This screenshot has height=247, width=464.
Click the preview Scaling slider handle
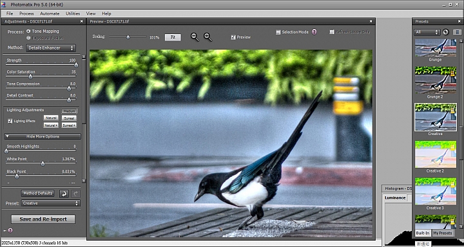click(128, 37)
